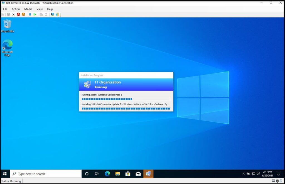
Task: Open Cortana circle icon in taskbar
Action: (x=87, y=174)
